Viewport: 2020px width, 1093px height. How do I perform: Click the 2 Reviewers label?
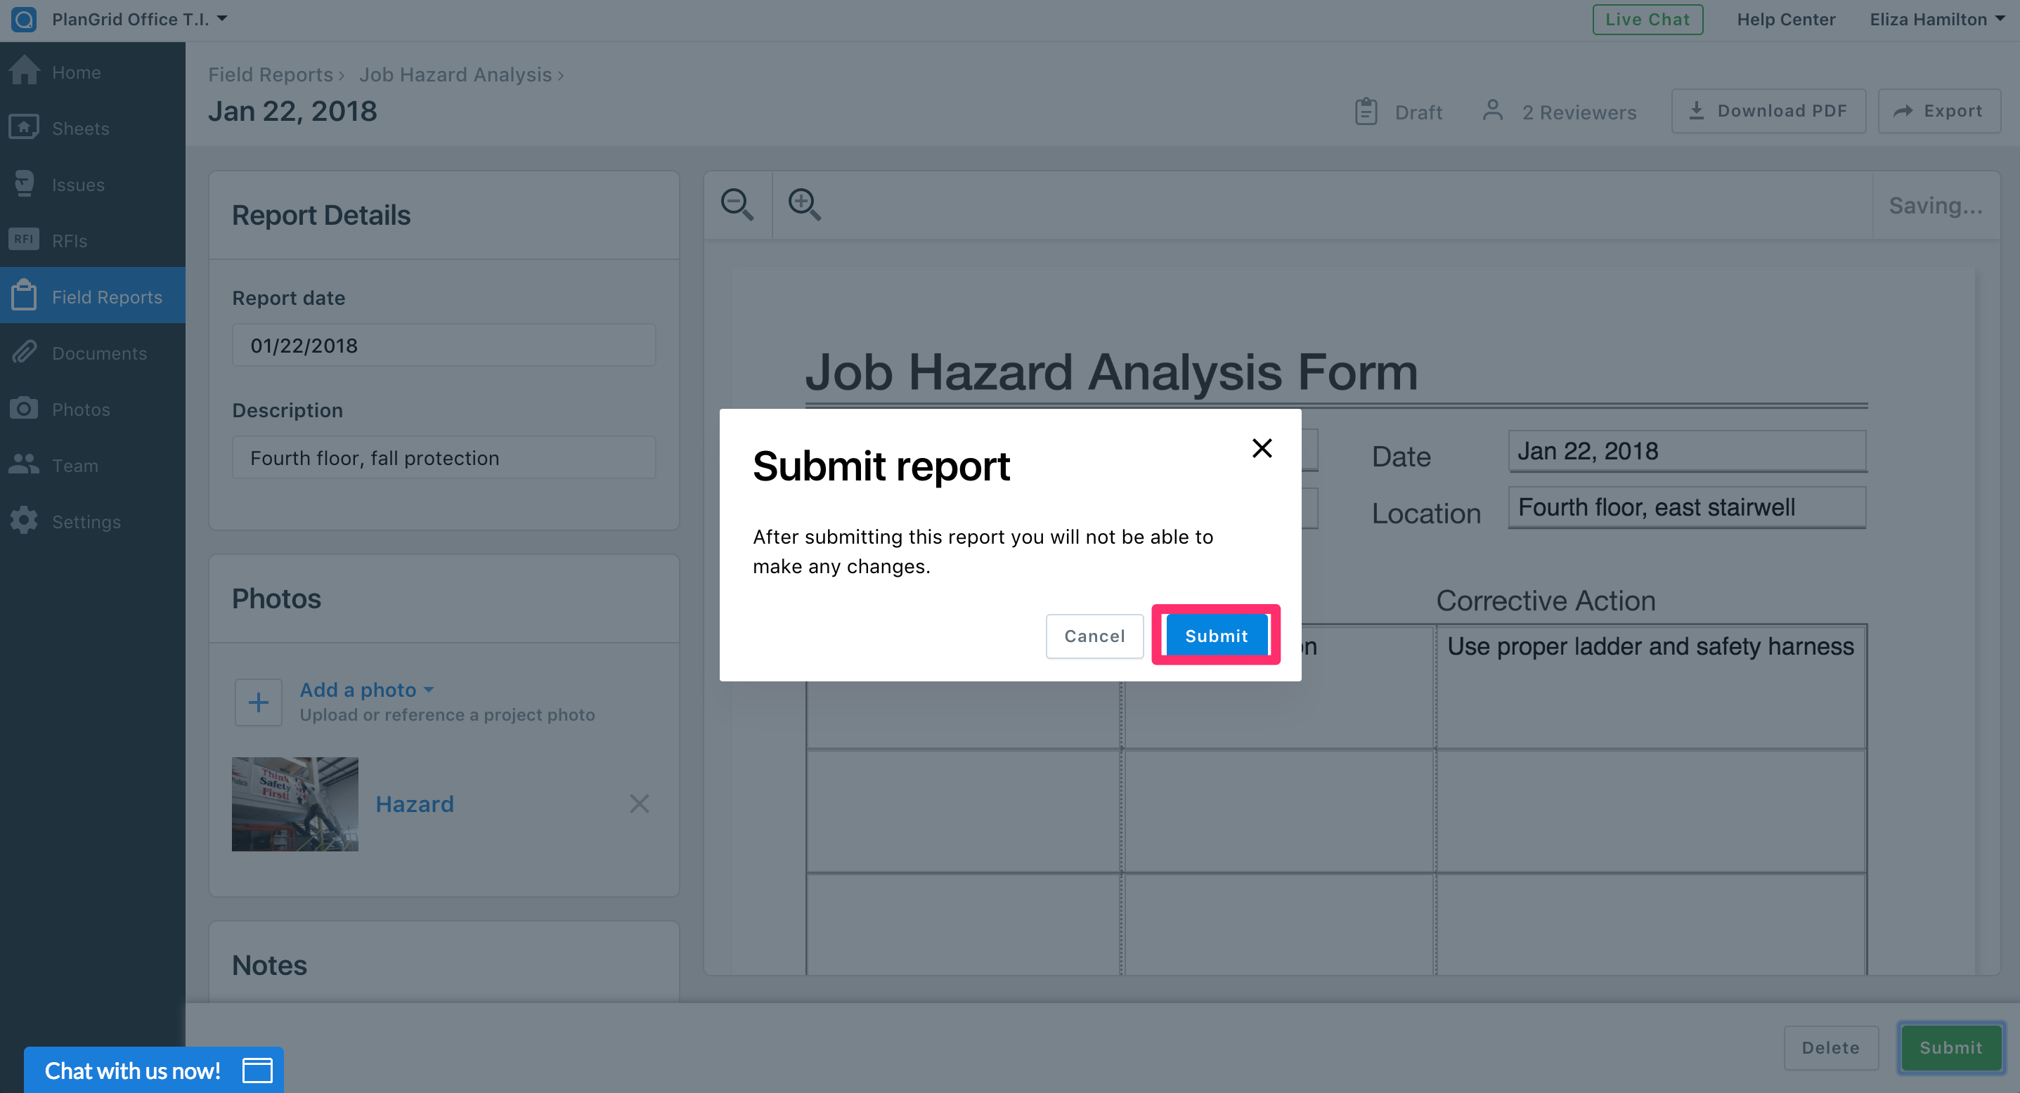[1579, 112]
